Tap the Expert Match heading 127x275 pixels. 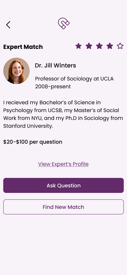[x=23, y=47]
